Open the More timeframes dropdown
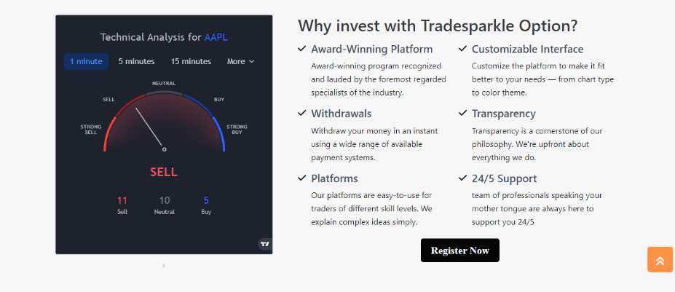Image resolution: width=675 pixels, height=292 pixels. (240, 62)
